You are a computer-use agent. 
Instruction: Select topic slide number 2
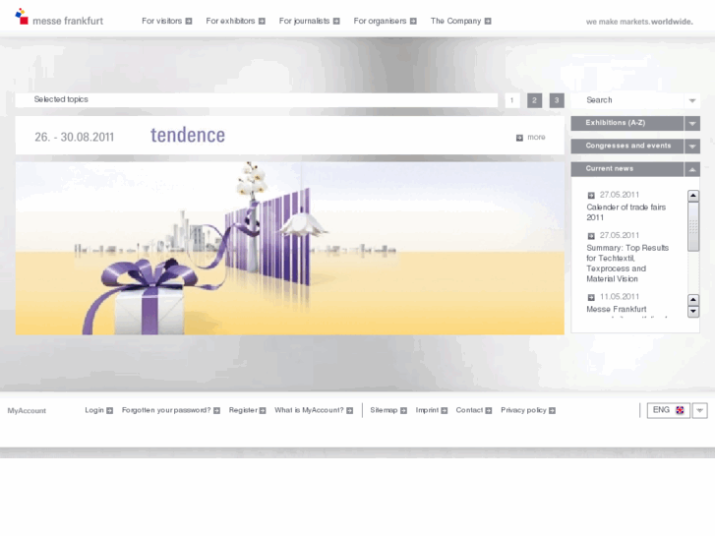click(x=534, y=100)
